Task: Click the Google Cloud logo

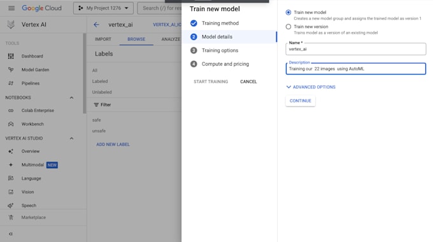Action: 41,8
